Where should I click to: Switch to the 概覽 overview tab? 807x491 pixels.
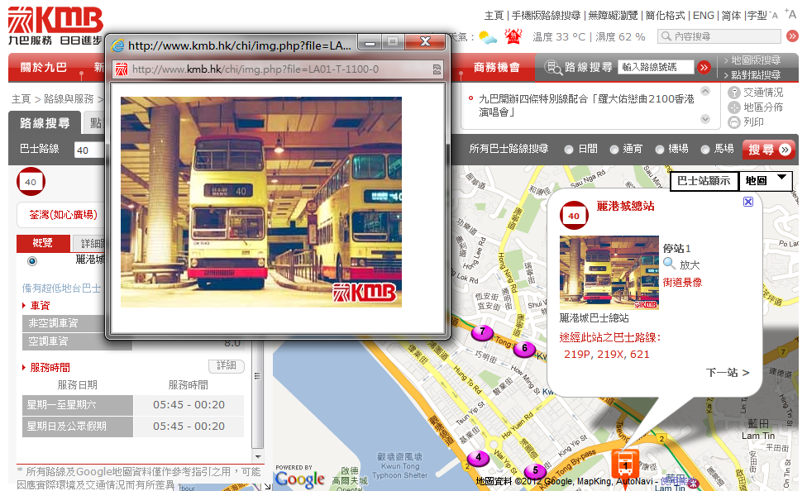(43, 243)
